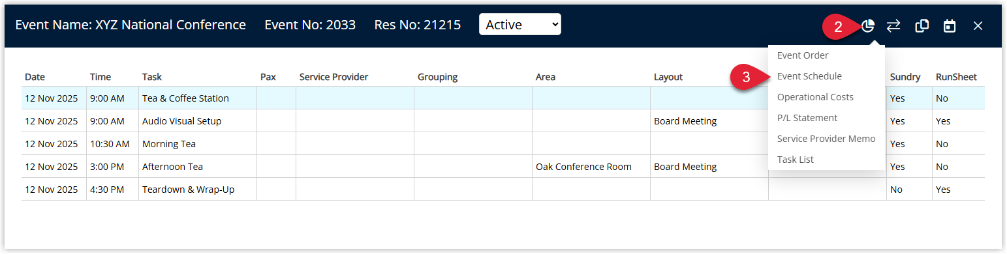This screenshot has width=1007, height=254.
Task: Select the Afternoon Tea task row
Action: coord(173,167)
